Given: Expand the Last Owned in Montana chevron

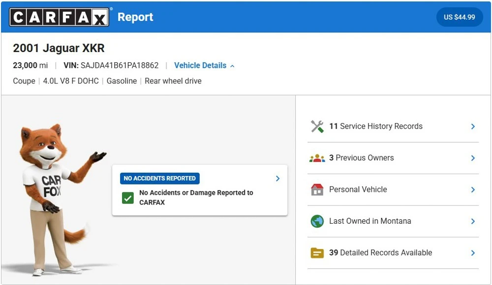Looking at the screenshot, I should pos(473,221).
